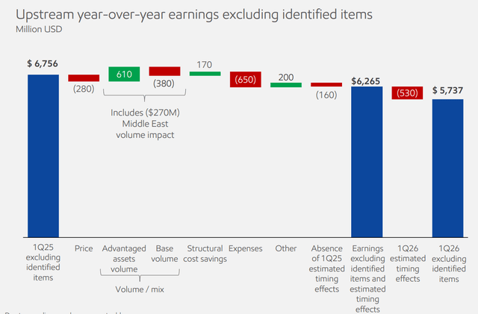Click the '$6,265' value label
This screenshot has height=314, width=478.
click(365, 81)
